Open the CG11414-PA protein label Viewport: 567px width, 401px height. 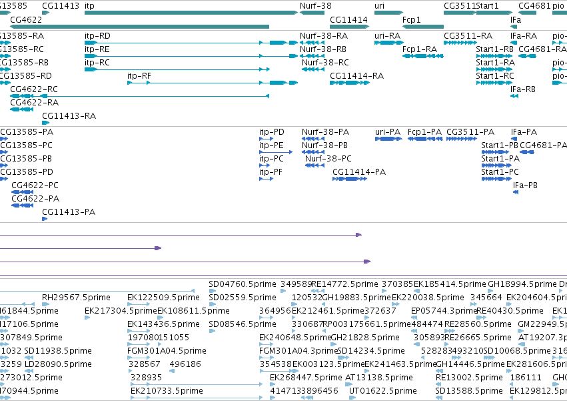click(359, 172)
